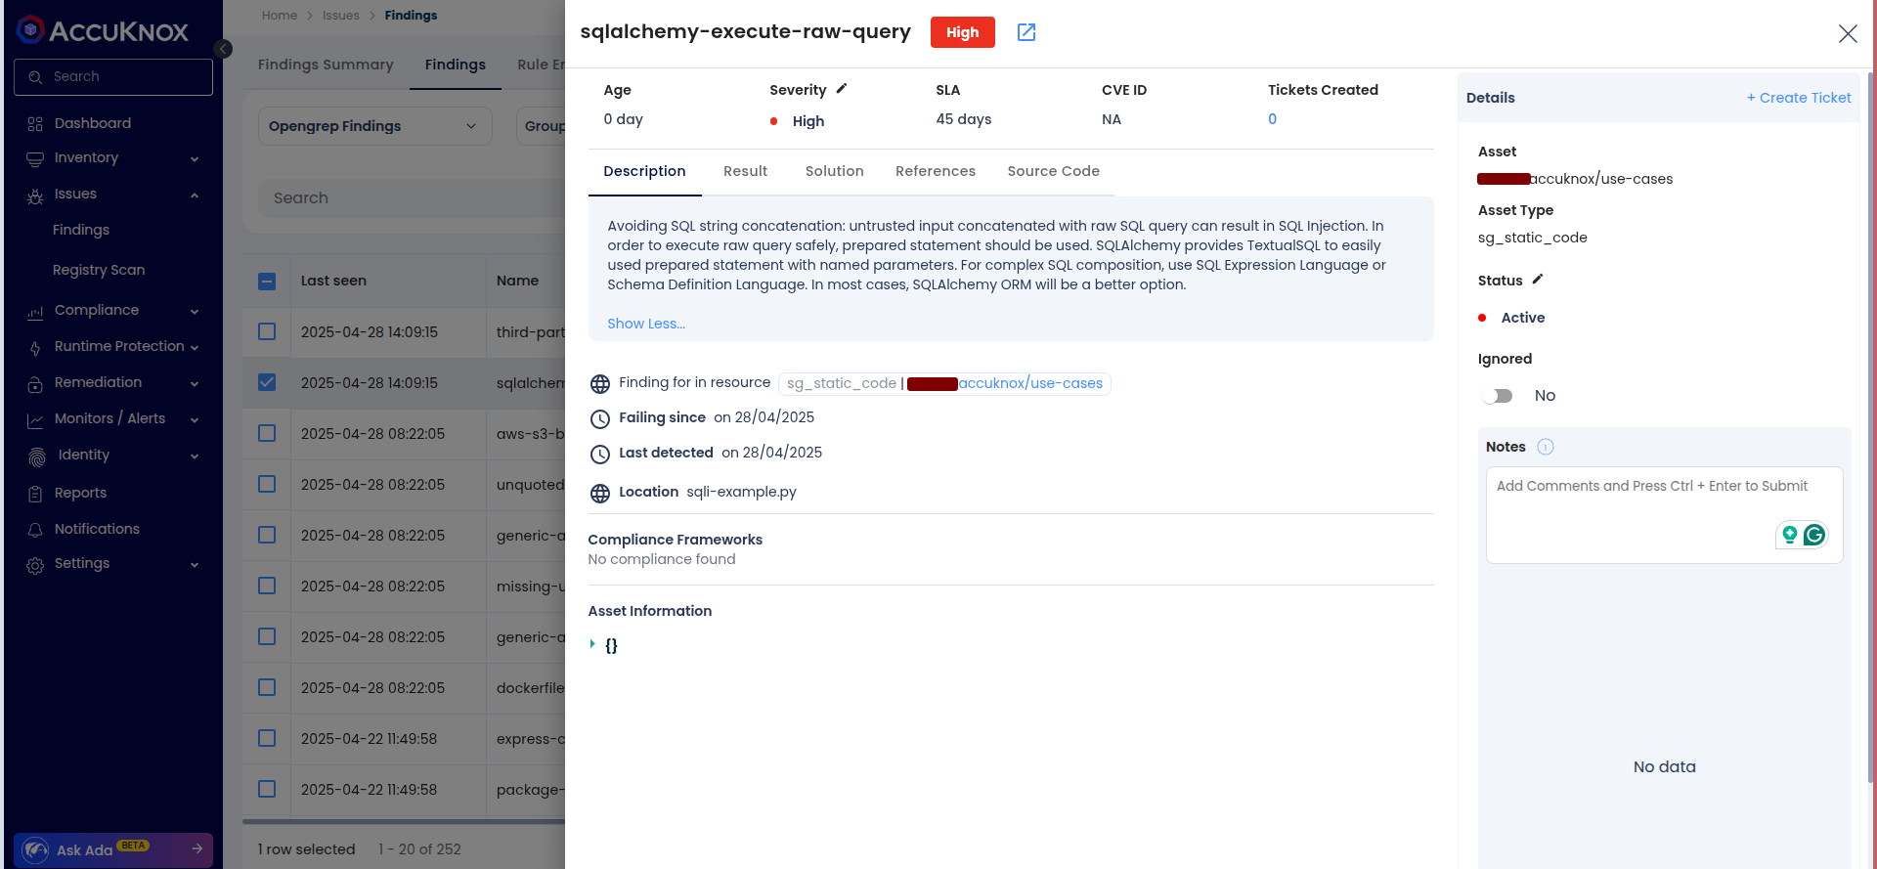The height and width of the screenshot is (869, 1877).
Task: Expand the Asset Information JSON tree
Action: point(592,644)
